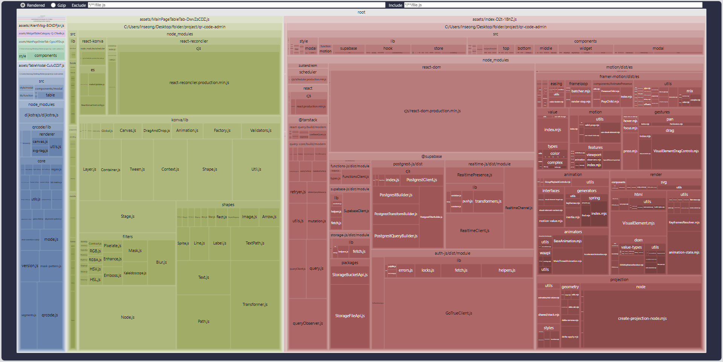The width and height of the screenshot is (723, 362).
Task: Click the konva/lib group header
Action: pos(180,120)
